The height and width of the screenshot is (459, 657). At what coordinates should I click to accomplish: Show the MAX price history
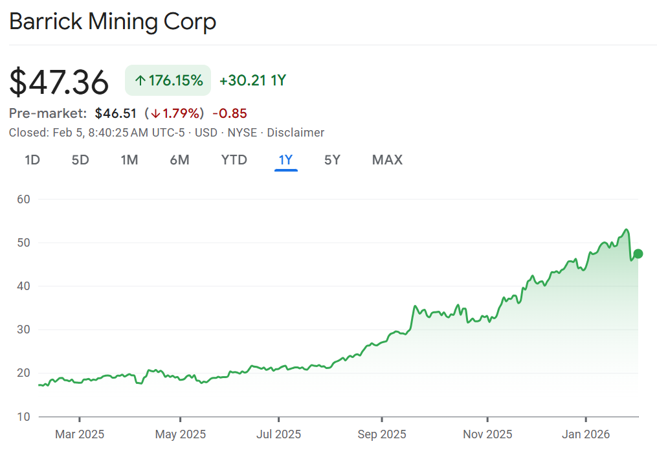[x=387, y=160]
